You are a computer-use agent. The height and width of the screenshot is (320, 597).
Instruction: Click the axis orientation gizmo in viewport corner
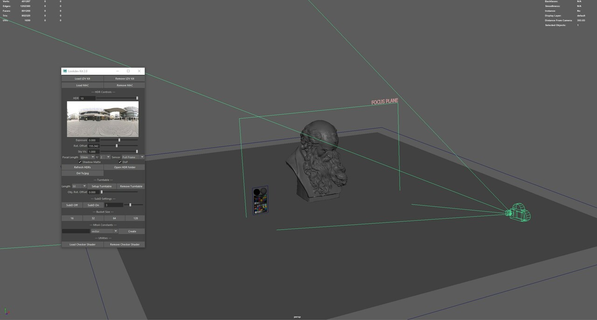[6, 312]
